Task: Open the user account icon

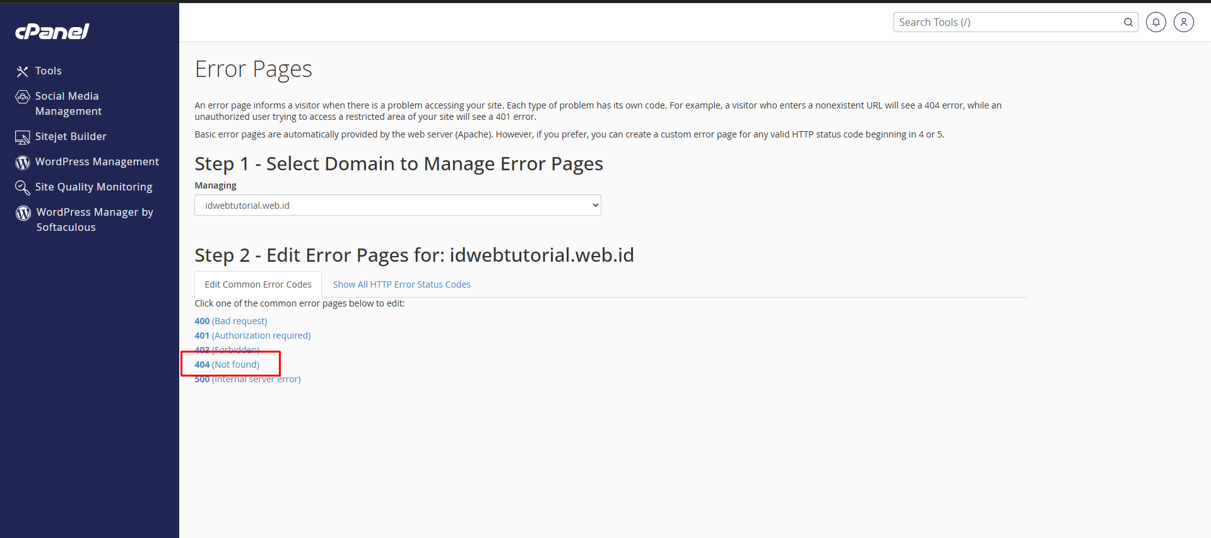Action: (x=1183, y=22)
